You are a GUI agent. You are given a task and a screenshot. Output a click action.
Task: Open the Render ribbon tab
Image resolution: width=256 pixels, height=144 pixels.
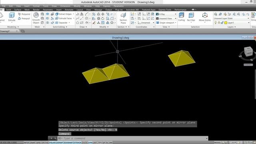pyautogui.click(x=36, y=10)
